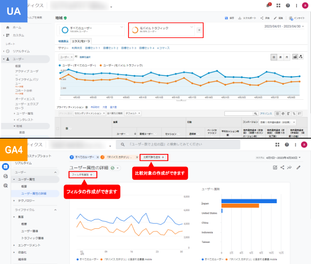Select 月 month granularity toggle
The height and width of the screenshot is (264, 311).
tap(287, 57)
